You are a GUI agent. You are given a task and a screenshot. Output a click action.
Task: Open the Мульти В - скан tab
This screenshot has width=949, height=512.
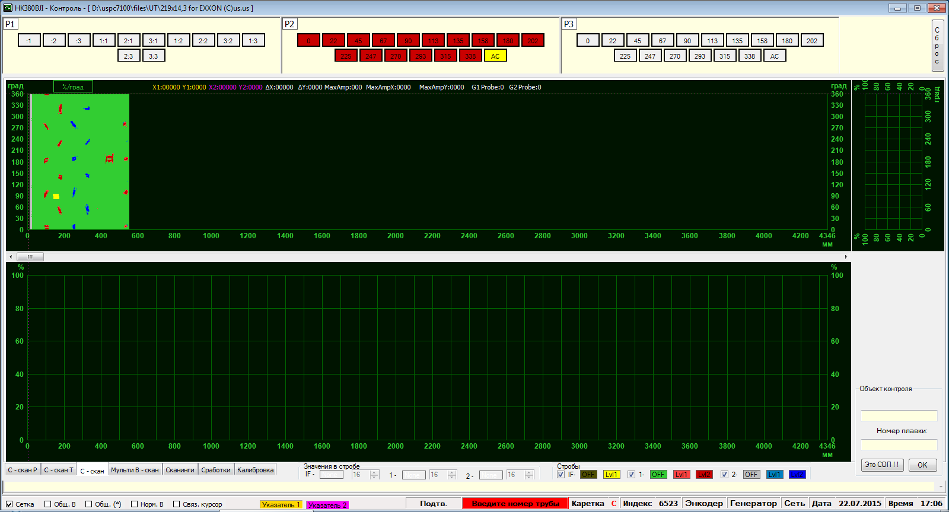(135, 470)
